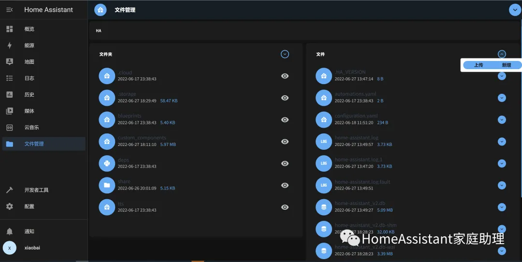Expand the top-right header dropdown chevron
Viewport: 522px width, 262px height.
[515, 10]
